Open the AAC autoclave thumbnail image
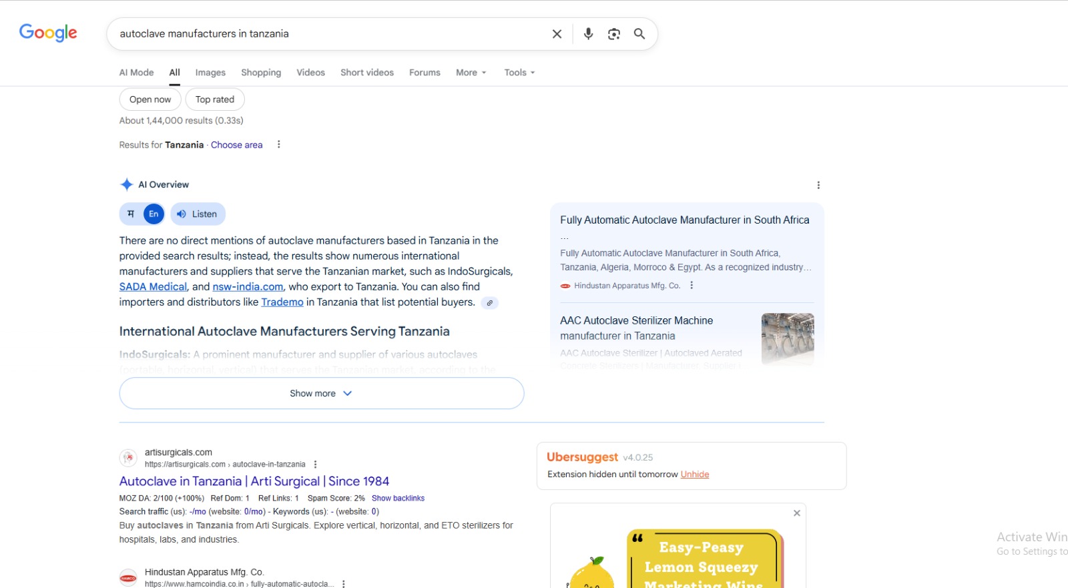 788,339
